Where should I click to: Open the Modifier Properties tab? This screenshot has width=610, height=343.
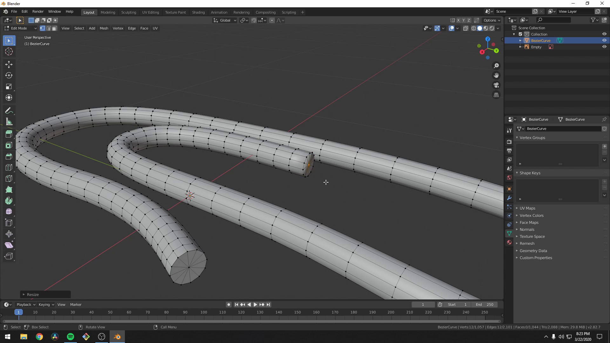[x=509, y=198]
